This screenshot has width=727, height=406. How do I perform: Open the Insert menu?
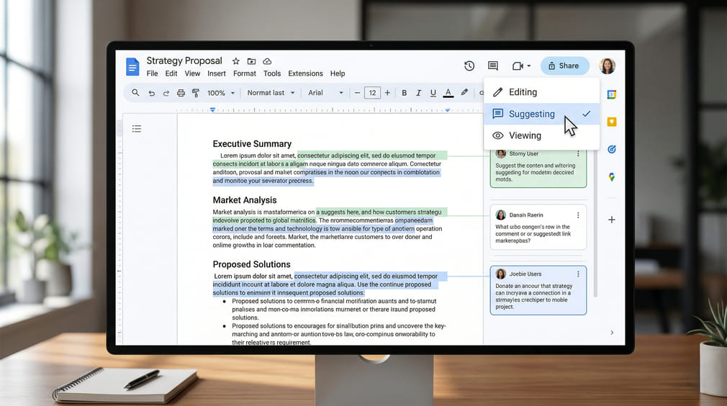click(217, 73)
